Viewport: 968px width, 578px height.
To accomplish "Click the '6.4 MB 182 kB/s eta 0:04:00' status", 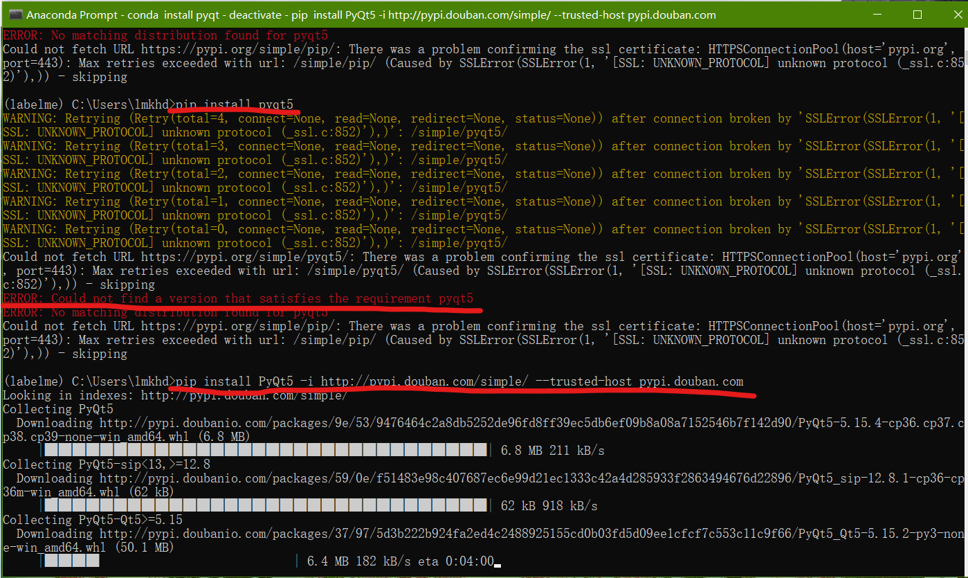I will tap(401, 561).
